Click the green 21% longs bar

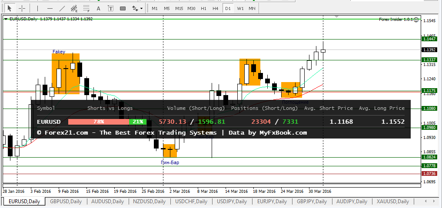(x=138, y=122)
